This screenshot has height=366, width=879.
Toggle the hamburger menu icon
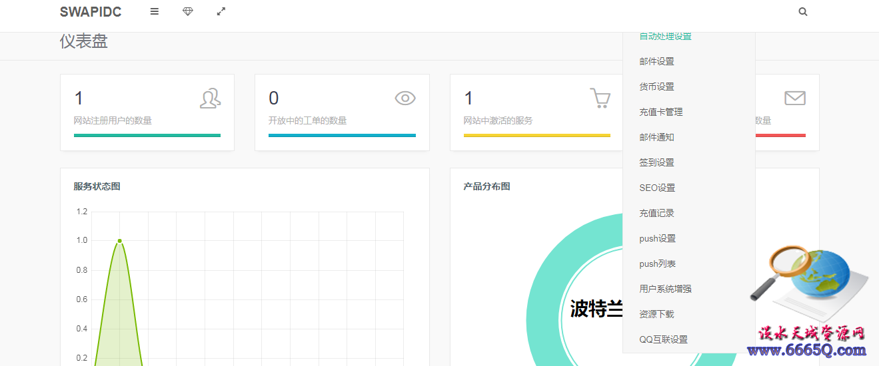pyautogui.click(x=155, y=11)
